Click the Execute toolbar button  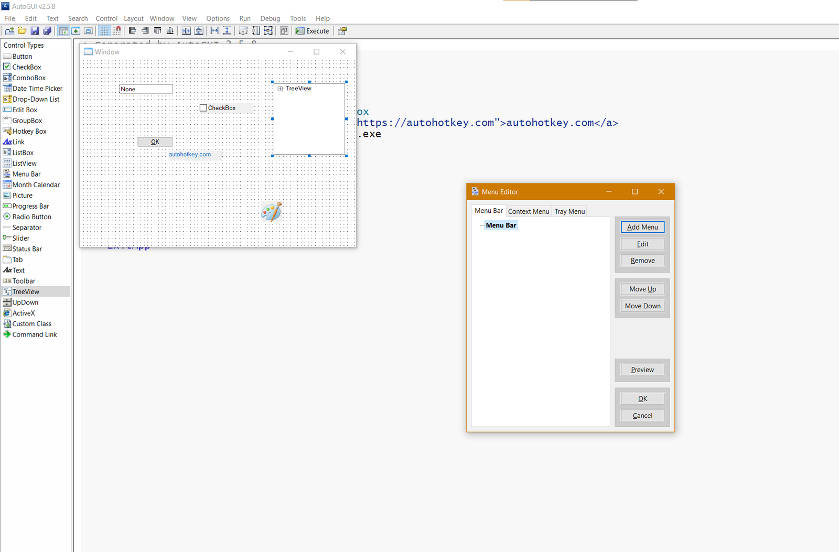pyautogui.click(x=313, y=31)
